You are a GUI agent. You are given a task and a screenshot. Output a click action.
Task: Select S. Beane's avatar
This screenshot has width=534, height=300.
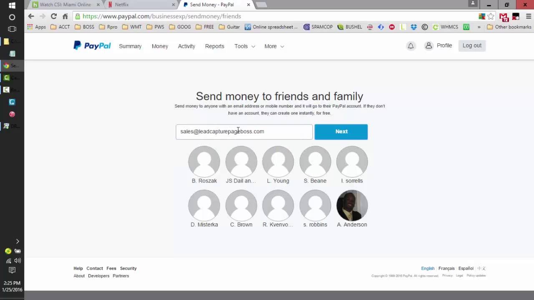click(315, 162)
